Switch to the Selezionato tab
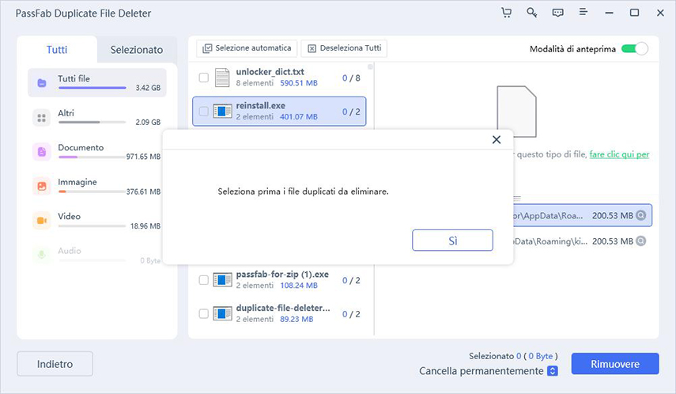 click(136, 49)
